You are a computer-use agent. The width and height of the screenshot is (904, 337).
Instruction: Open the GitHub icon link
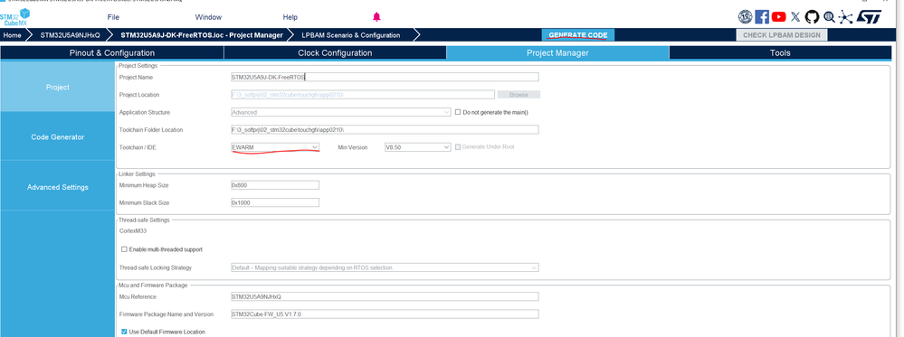pyautogui.click(x=812, y=16)
